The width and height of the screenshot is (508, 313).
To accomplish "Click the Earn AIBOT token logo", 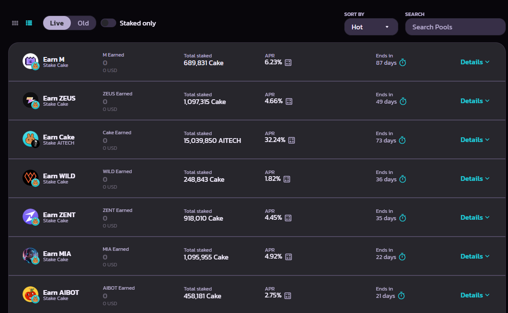I will click(x=30, y=294).
